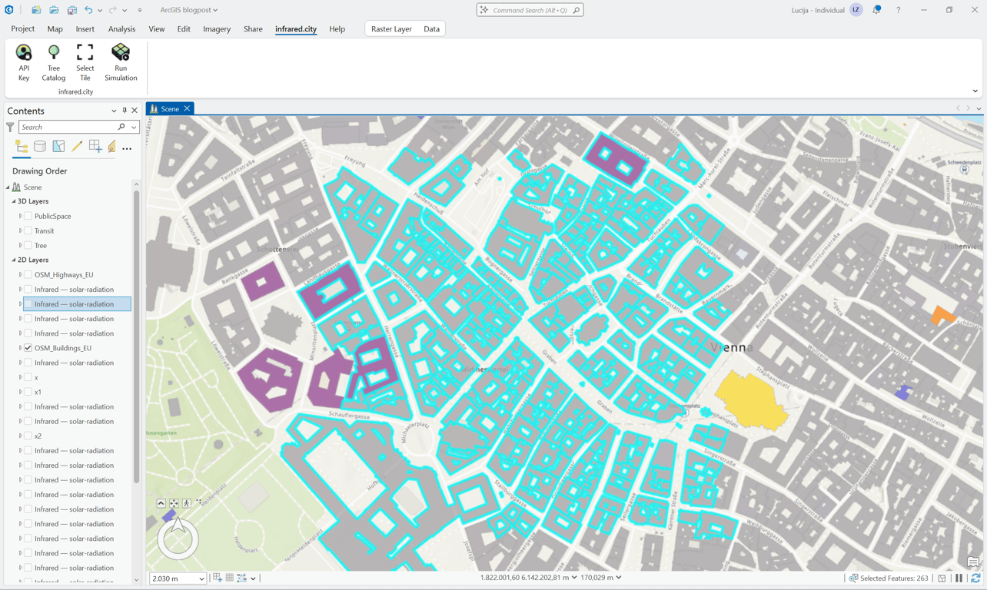Save the project with the Save icon
This screenshot has height=590, width=987.
pyautogui.click(x=71, y=10)
